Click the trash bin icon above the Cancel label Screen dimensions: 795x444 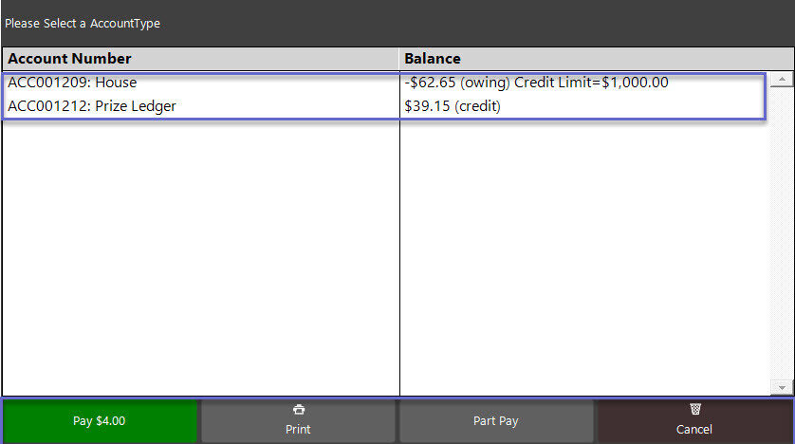click(695, 409)
